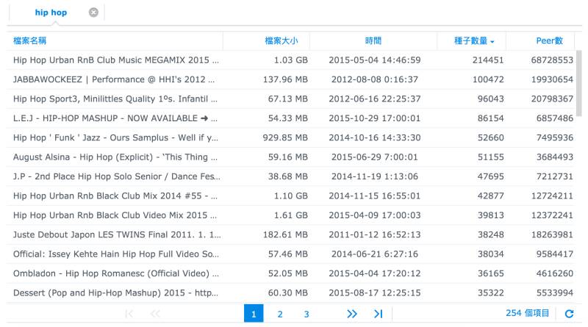Click peer count 4616260
Image resolution: width=588 pixels, height=327 pixels.
coord(555,273)
